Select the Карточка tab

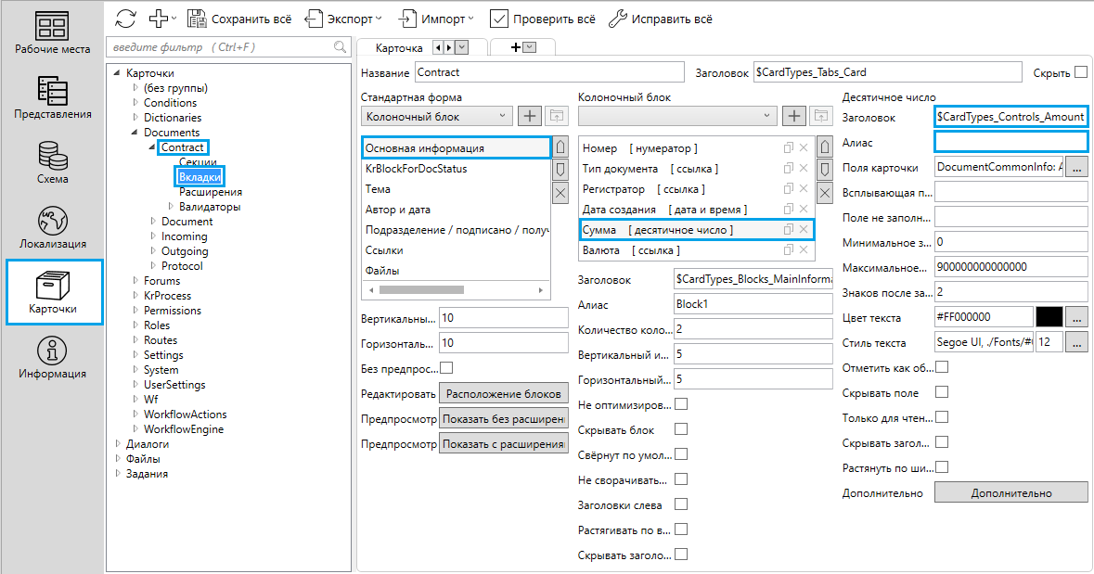(398, 47)
